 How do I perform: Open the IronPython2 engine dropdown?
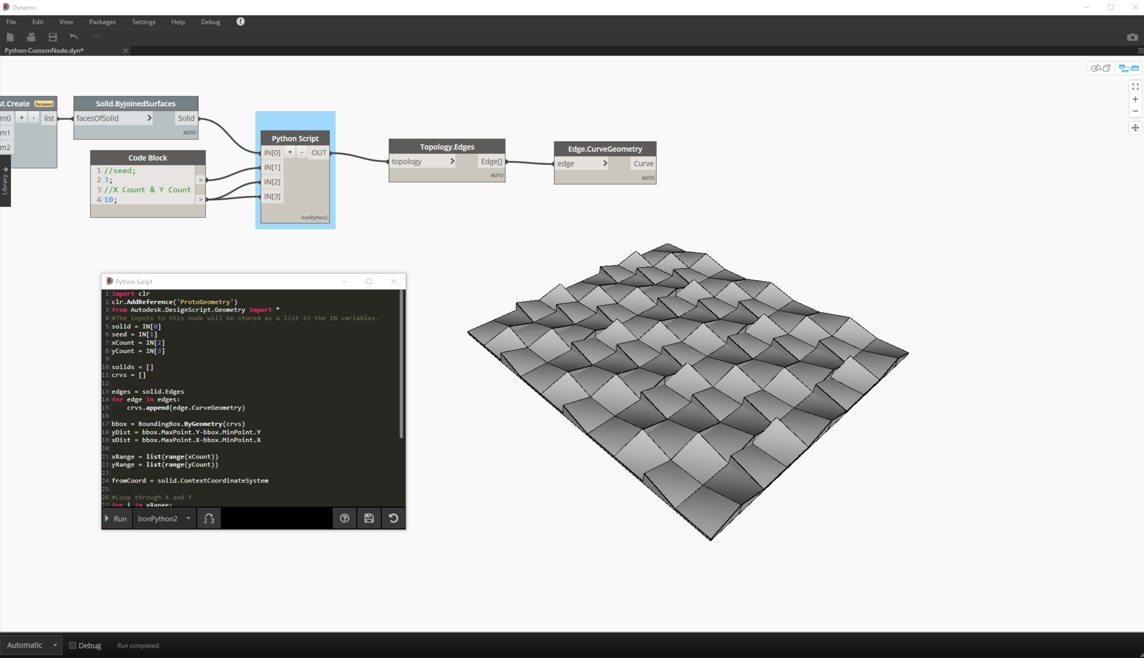point(164,518)
